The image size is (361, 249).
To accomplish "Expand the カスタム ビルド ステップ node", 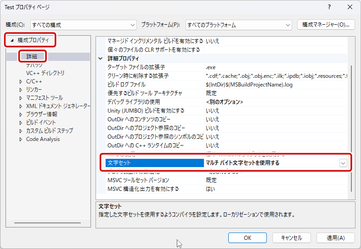I will (x=21, y=131).
